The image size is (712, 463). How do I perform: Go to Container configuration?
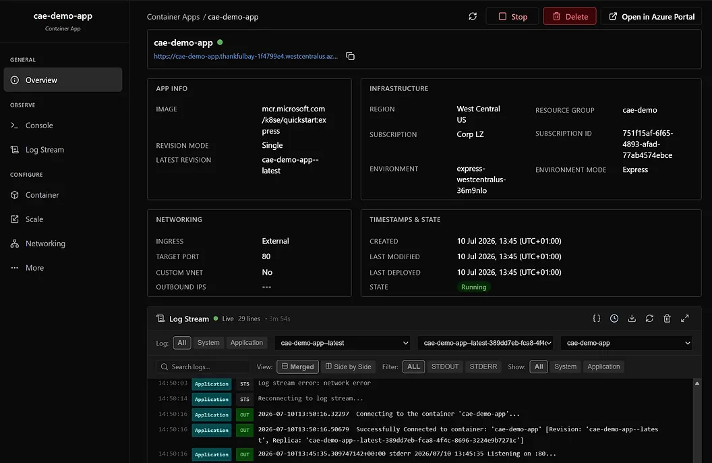pyautogui.click(x=63, y=195)
